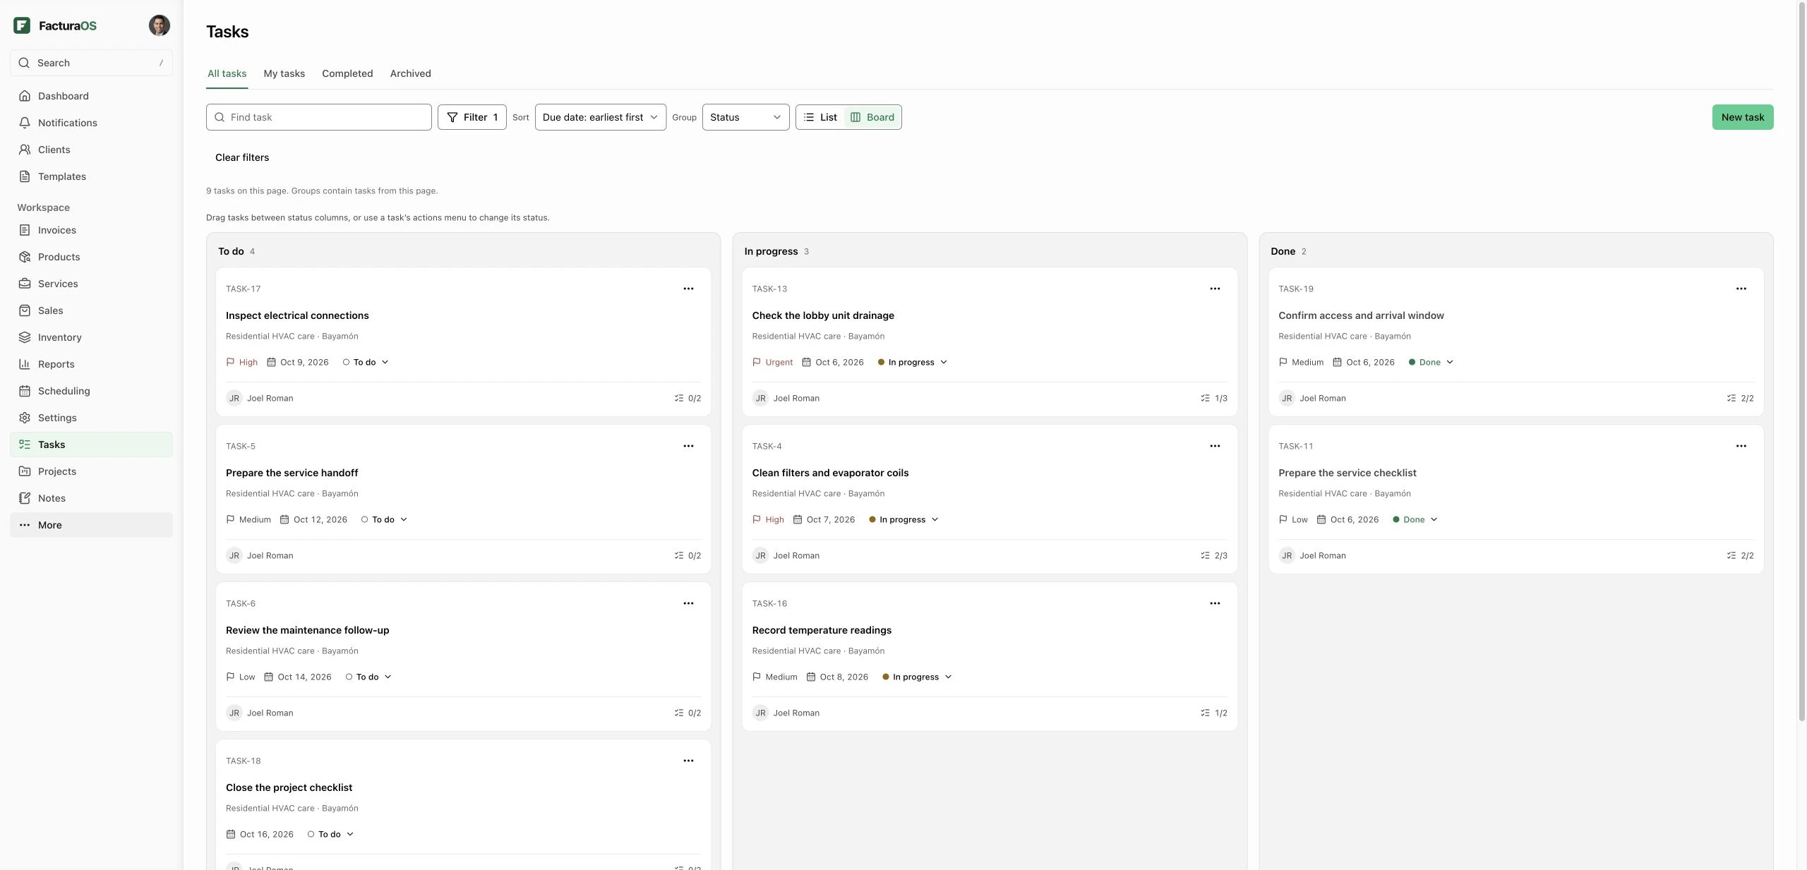
Task: Click the Find task input field
Action: (x=318, y=117)
